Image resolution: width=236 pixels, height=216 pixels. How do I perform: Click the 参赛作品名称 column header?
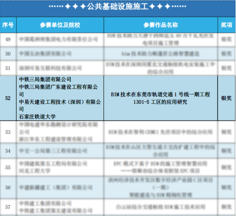point(161,25)
